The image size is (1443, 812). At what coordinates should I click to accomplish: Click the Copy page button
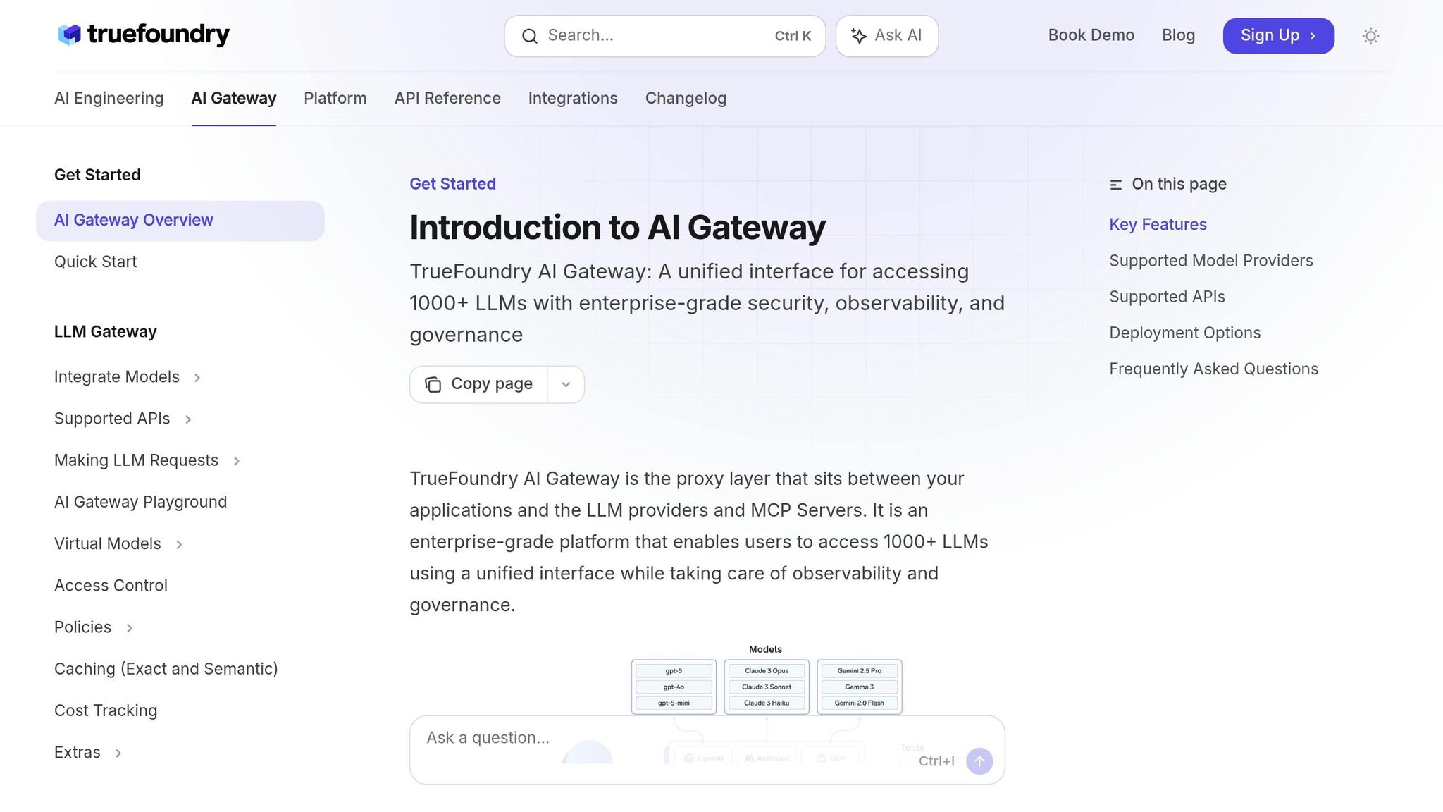[x=478, y=384]
